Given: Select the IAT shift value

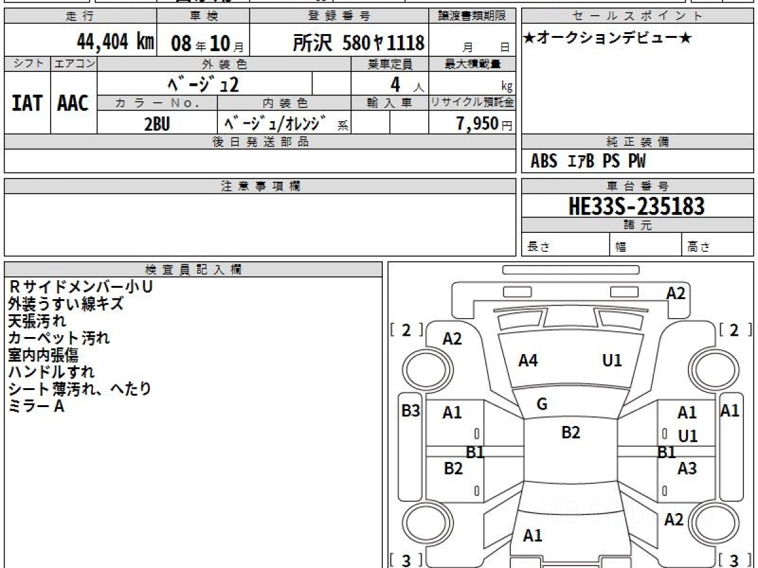Looking at the screenshot, I should 27,104.
